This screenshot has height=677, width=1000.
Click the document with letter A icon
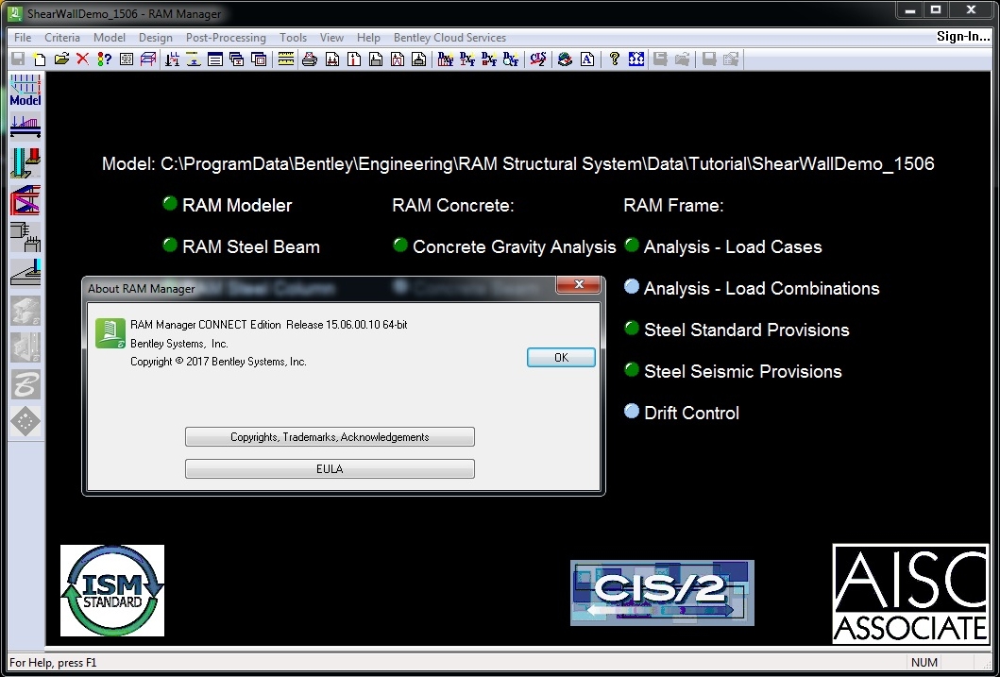587,59
